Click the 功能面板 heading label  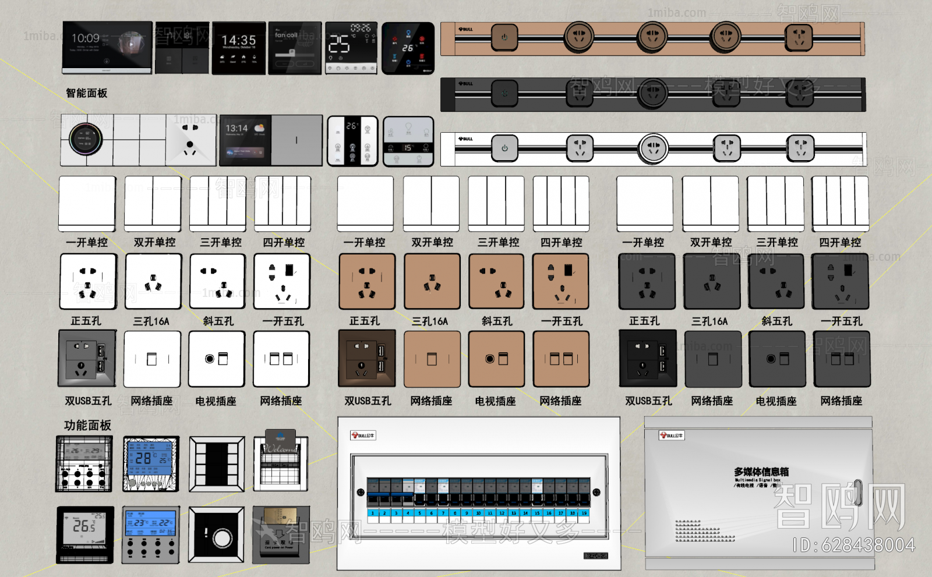tap(87, 426)
